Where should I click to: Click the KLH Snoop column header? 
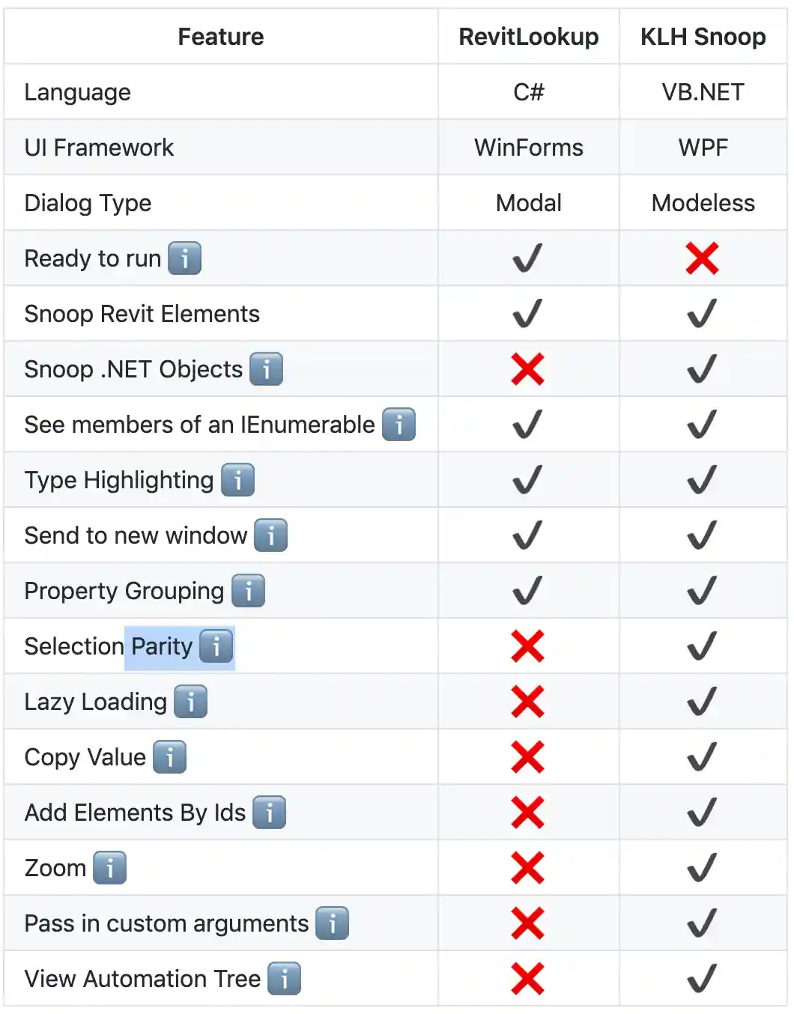703,37
